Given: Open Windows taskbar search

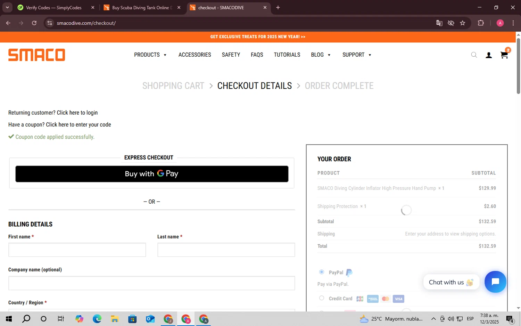Looking at the screenshot, I should pos(26,319).
